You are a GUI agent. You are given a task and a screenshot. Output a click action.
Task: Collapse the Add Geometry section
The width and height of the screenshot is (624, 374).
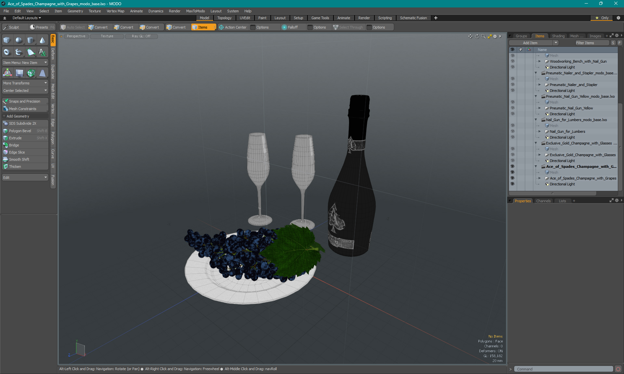pyautogui.click(x=4, y=116)
